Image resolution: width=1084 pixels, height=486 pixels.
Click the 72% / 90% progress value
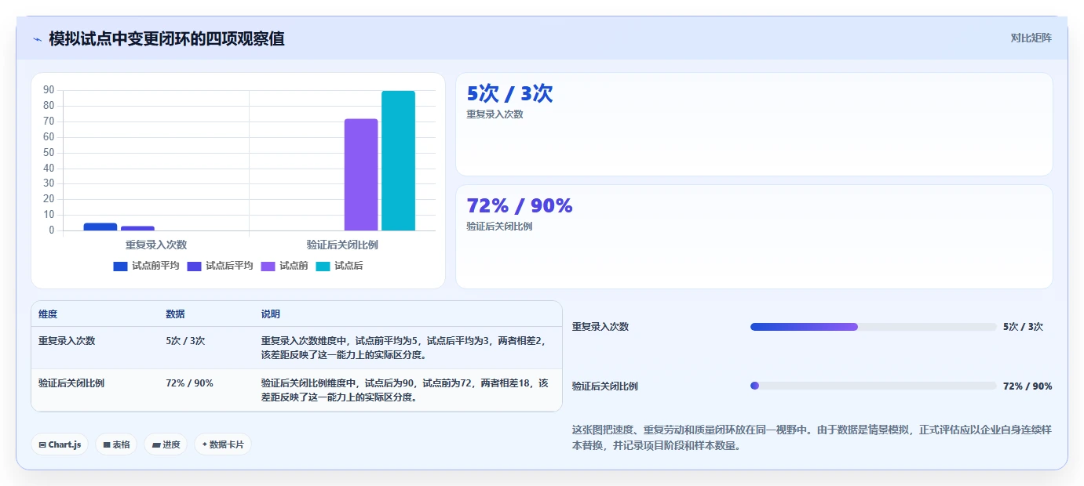pos(1027,386)
